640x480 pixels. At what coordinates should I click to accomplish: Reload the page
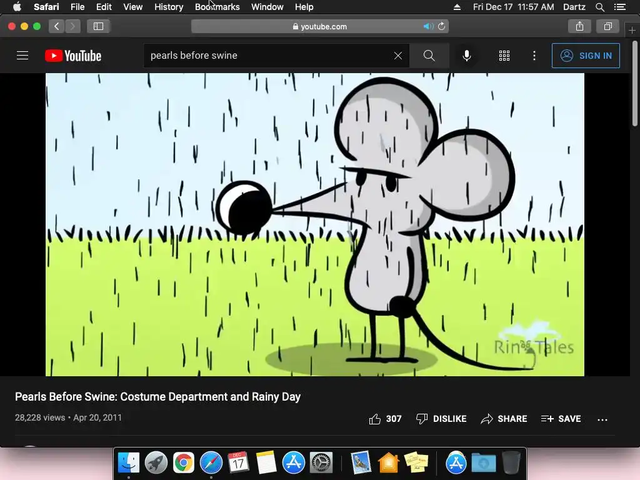(x=442, y=26)
